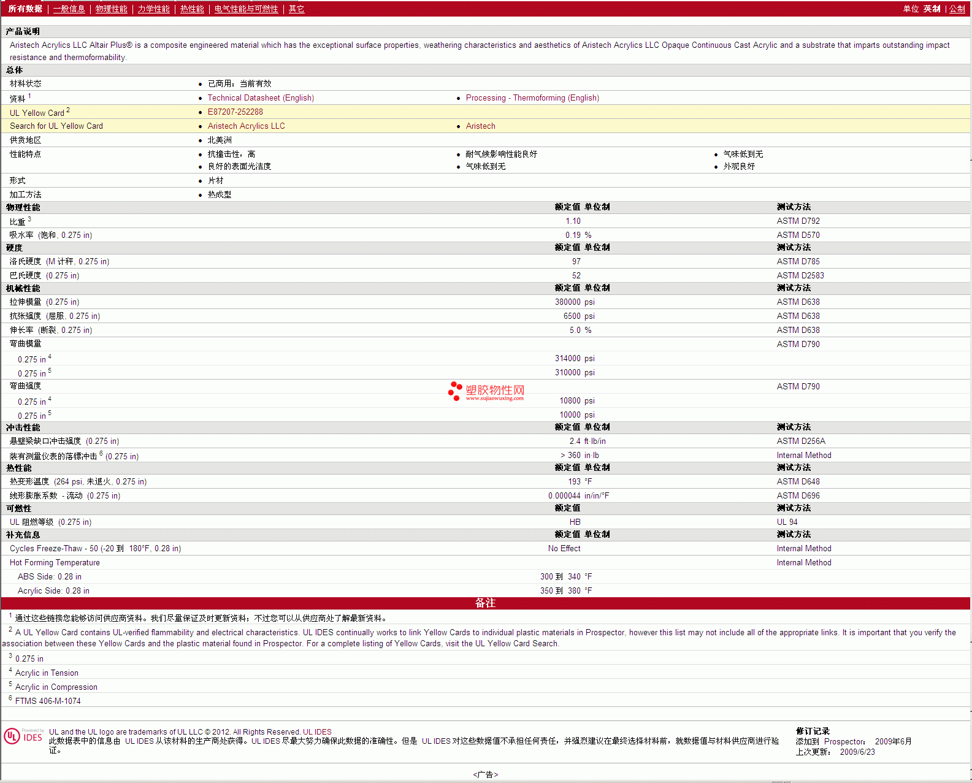Select the 0.000044 in/in/°F value
This screenshot has height=783, width=972.
pyautogui.click(x=578, y=495)
